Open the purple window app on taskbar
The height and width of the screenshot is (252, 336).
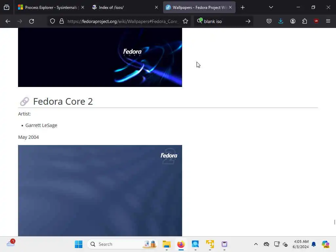(224, 244)
